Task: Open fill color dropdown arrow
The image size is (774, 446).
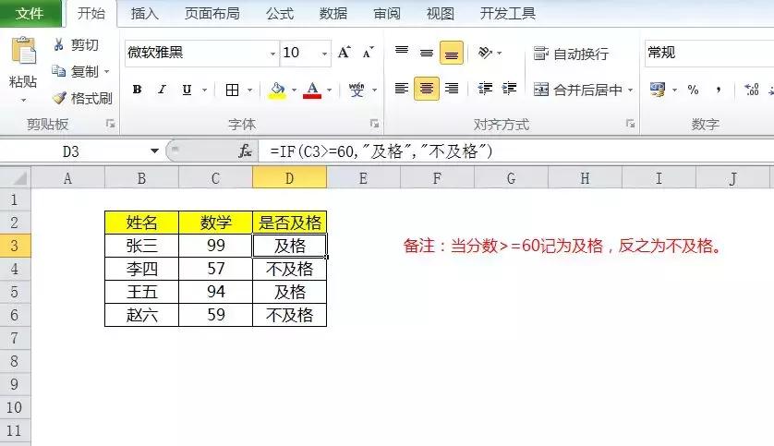Action: (x=294, y=90)
